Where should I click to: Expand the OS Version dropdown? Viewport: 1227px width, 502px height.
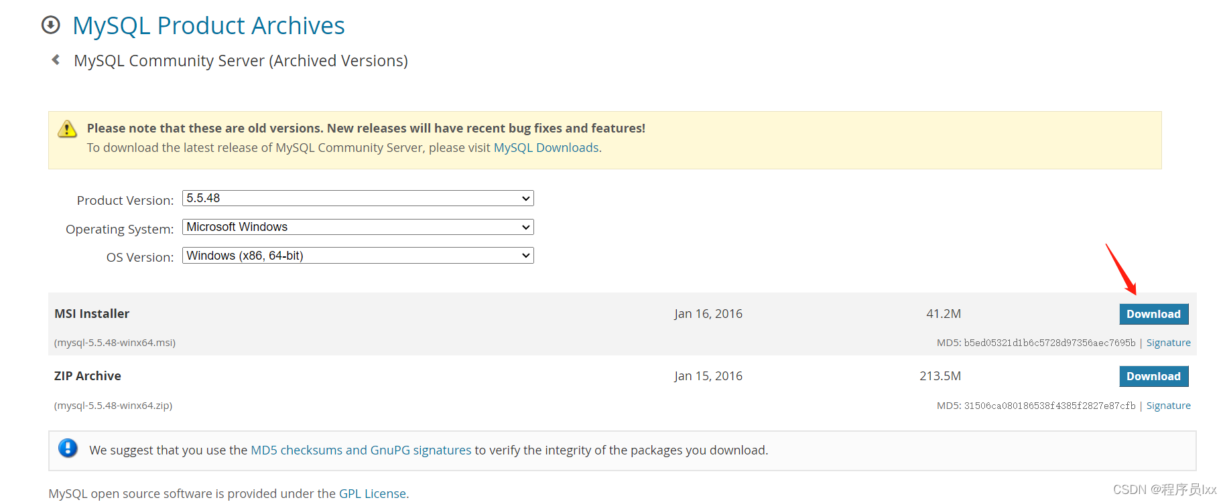[358, 256]
